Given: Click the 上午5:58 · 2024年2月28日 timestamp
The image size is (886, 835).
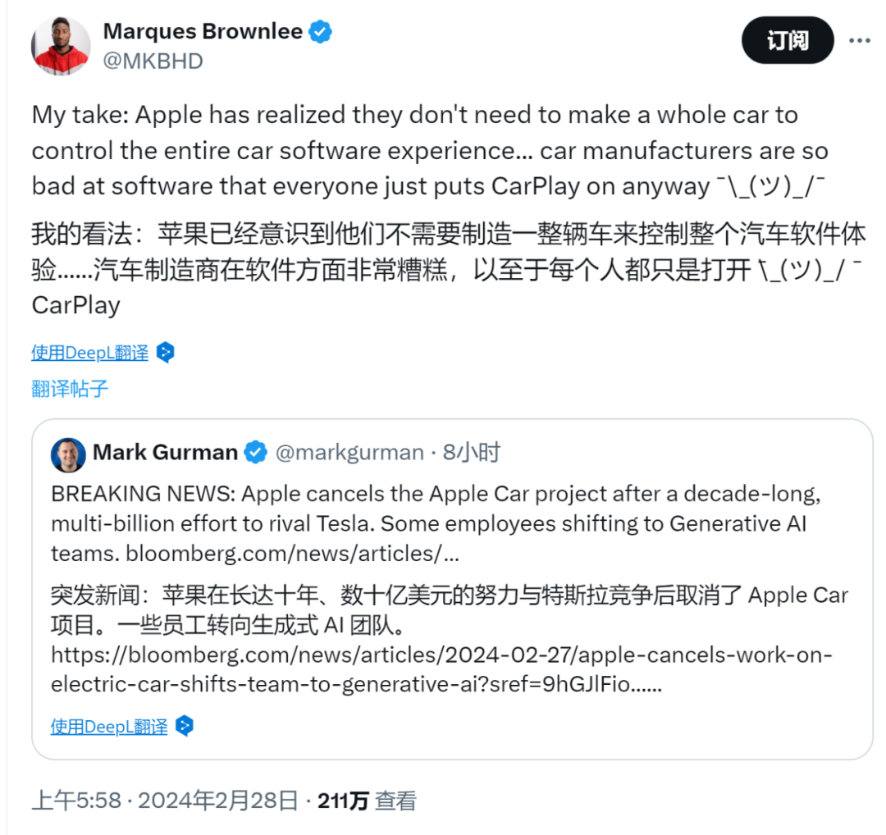Looking at the screenshot, I should pyautogui.click(x=164, y=801).
